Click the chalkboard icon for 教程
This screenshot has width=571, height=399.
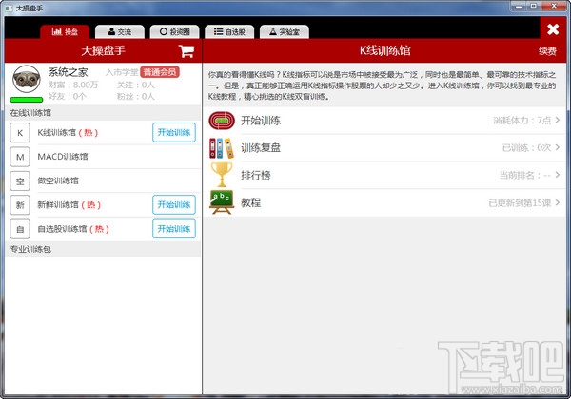222,202
